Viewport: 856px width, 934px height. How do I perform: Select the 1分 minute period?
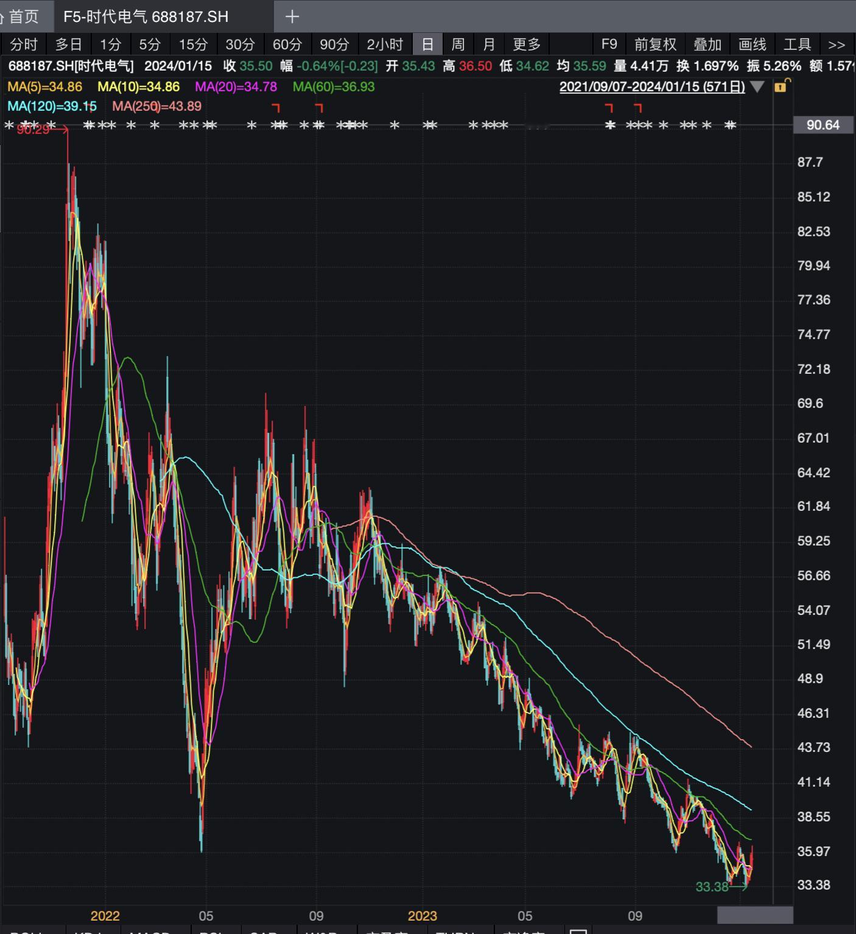click(111, 44)
